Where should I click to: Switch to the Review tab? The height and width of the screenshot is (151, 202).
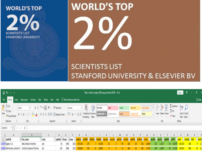(x=46, y=100)
